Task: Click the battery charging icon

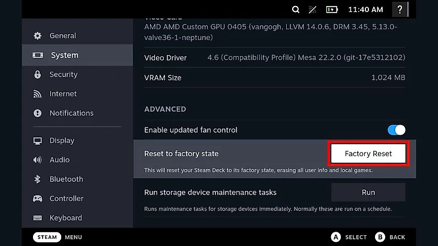Action: [x=332, y=10]
